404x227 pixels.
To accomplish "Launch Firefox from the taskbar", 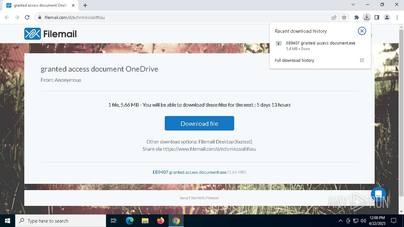I will (x=161, y=221).
